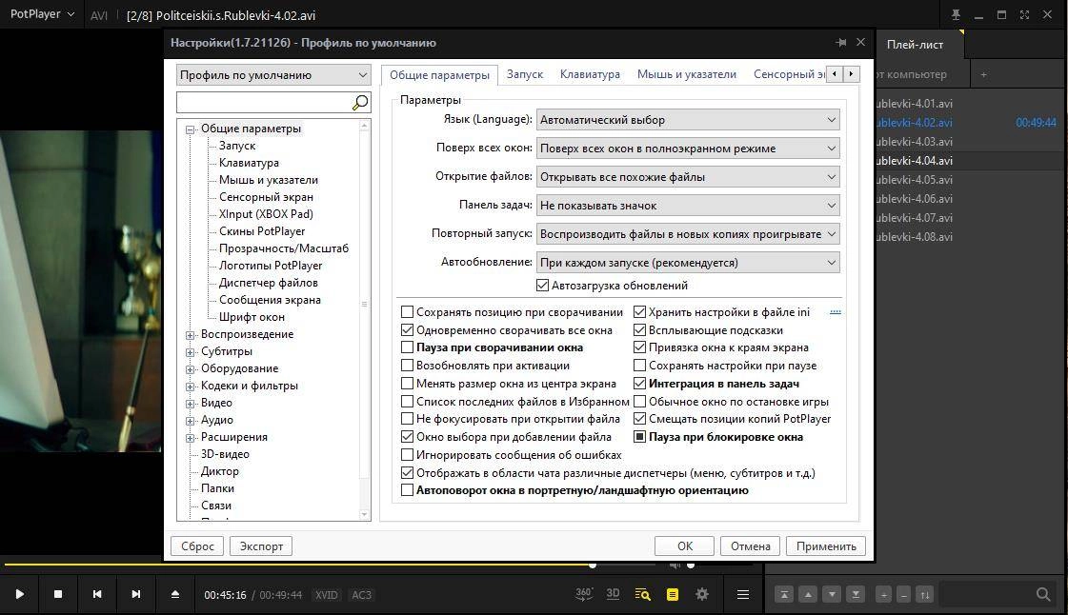Uncheck Одновременно сворачивать все окна

[408, 330]
